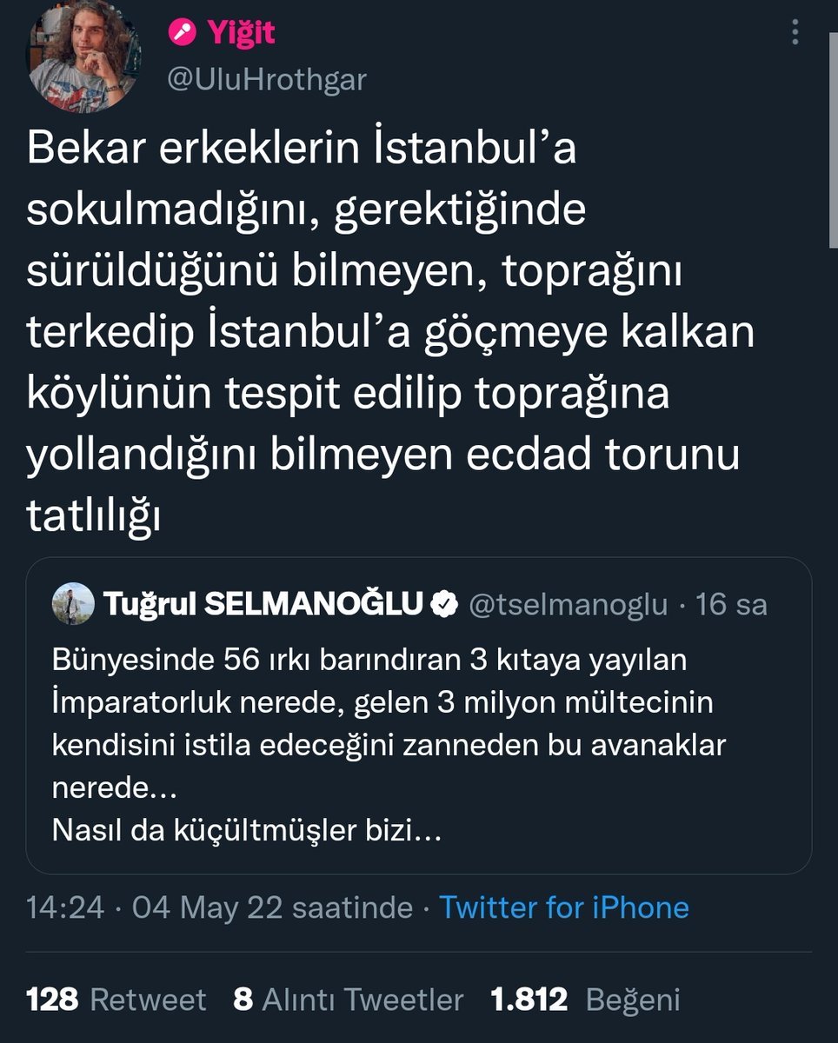Click the Twitter for iPhone link

[563, 907]
